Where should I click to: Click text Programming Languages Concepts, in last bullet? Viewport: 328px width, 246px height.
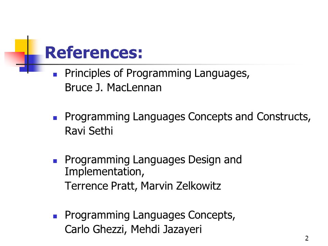coord(150,215)
